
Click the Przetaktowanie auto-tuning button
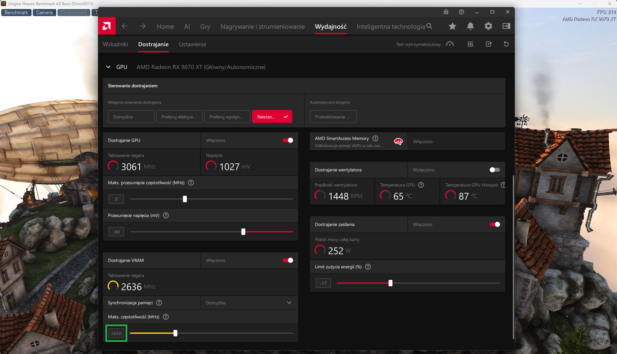(x=333, y=117)
